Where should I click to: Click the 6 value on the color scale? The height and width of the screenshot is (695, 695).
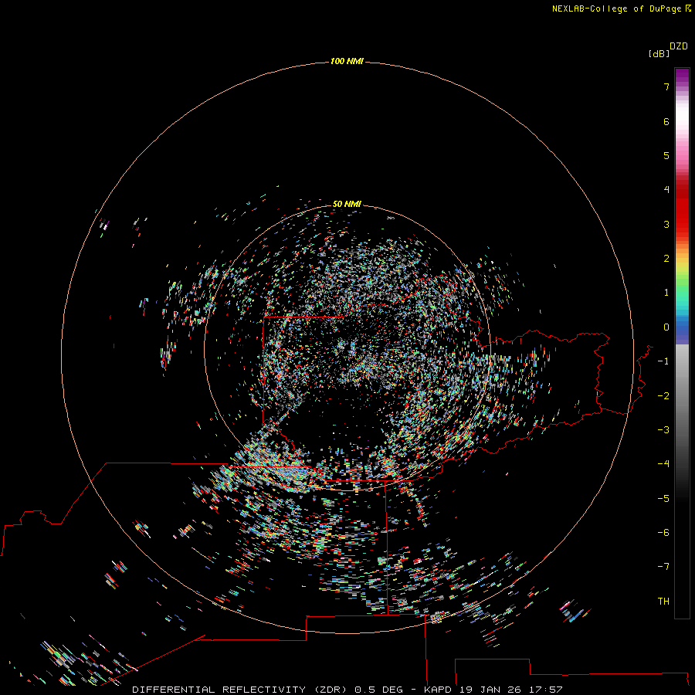tap(666, 121)
